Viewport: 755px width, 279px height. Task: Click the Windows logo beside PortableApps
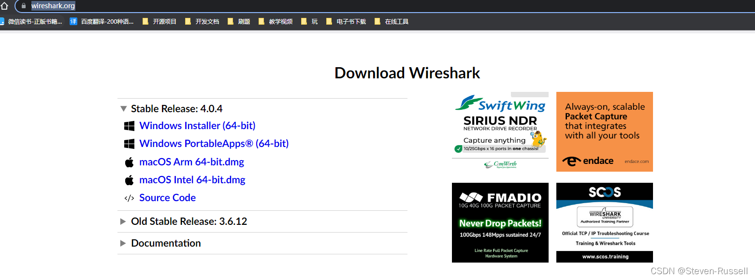tap(129, 144)
